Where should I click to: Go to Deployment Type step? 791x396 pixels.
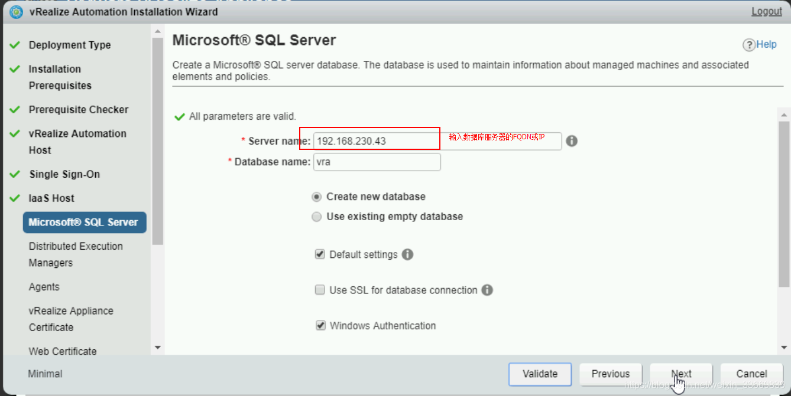pos(70,45)
